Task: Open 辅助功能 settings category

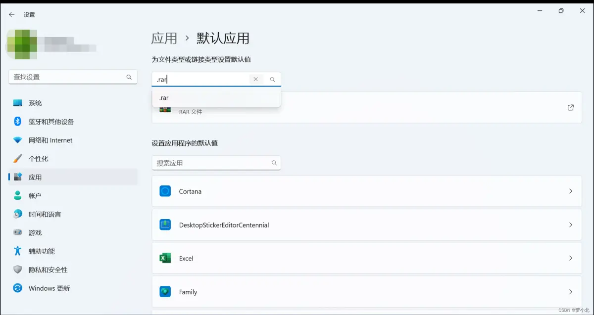Action: (73, 251)
